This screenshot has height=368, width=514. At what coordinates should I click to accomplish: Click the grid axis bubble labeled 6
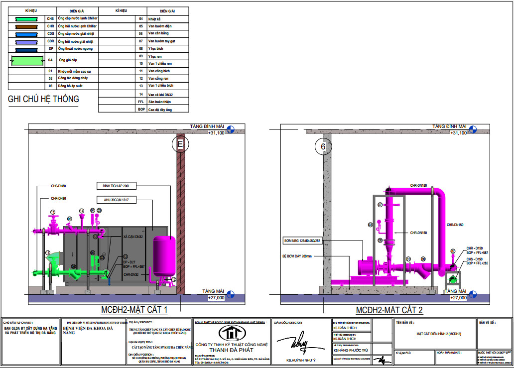pyautogui.click(x=323, y=146)
